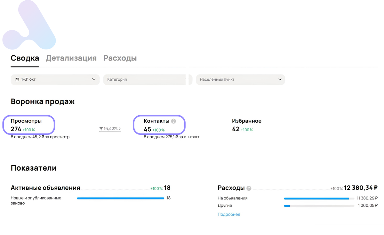Switch to the Расходы tab
Image resolution: width=384 pixels, height=235 pixels.
coord(120,58)
